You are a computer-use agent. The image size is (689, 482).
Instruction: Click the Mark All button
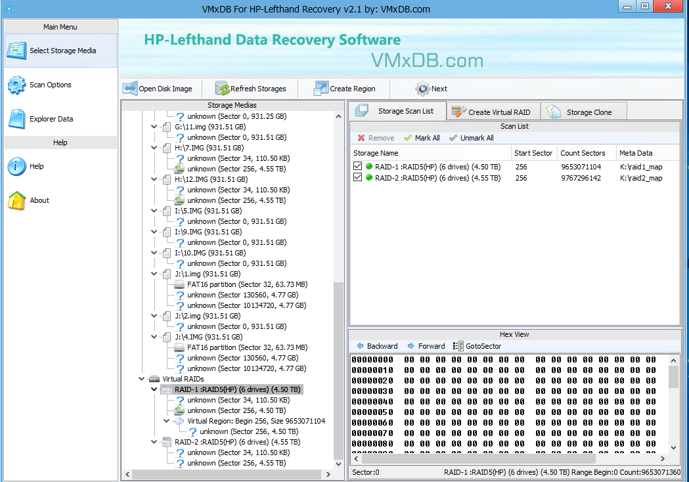coord(422,138)
